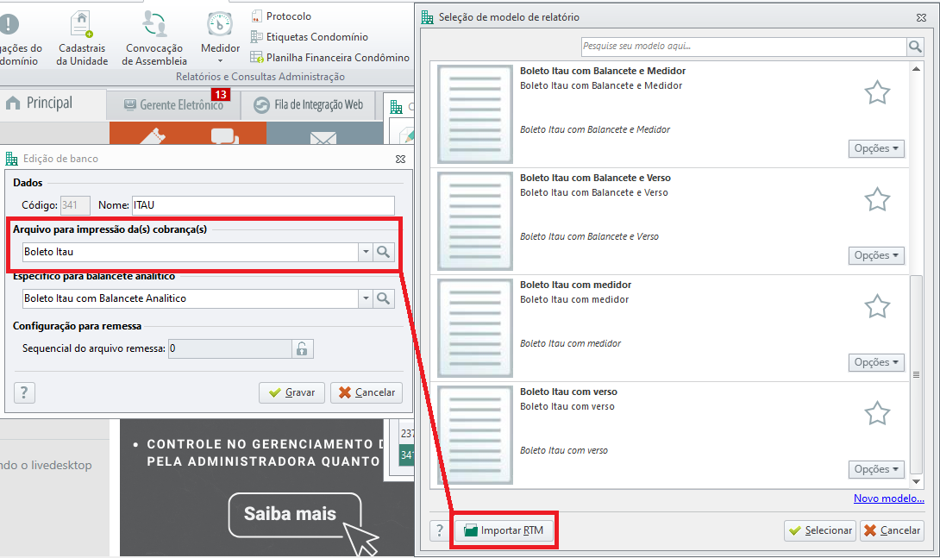Switch to Fila de Integração Web tab

tap(309, 105)
